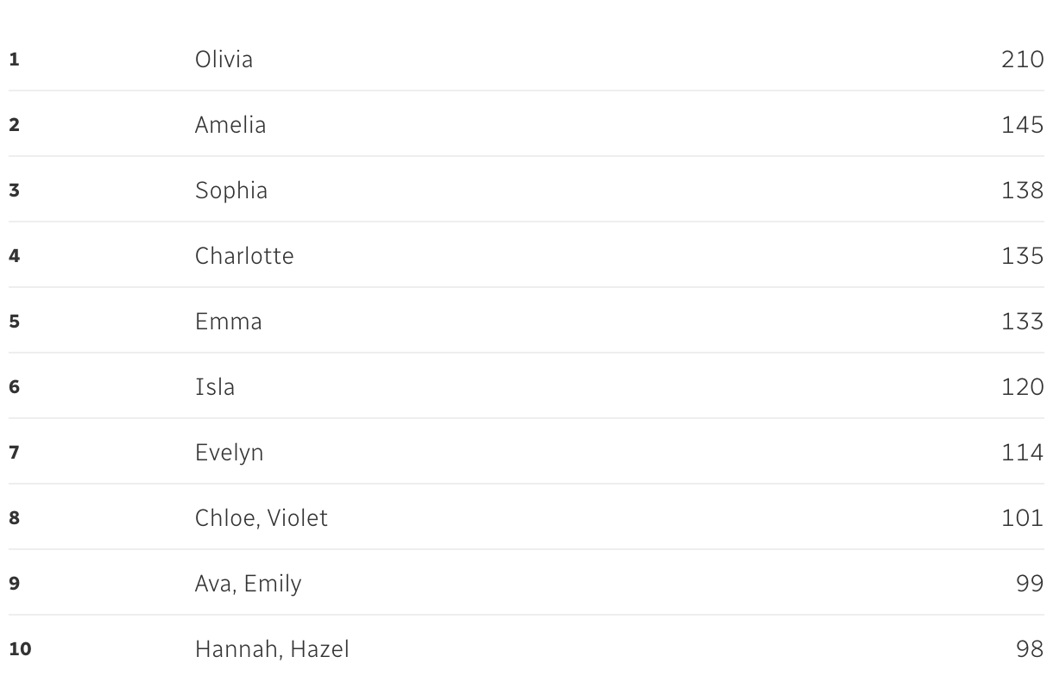Viewport: 1053px width, 688px height.
Task: Click the number 120 in Isla row
Action: pos(1022,387)
